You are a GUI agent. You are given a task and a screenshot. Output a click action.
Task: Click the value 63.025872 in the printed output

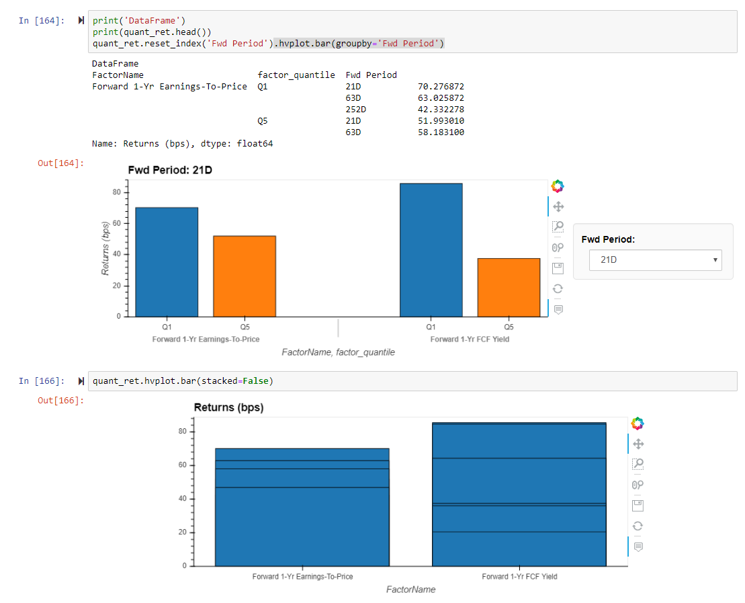click(441, 98)
